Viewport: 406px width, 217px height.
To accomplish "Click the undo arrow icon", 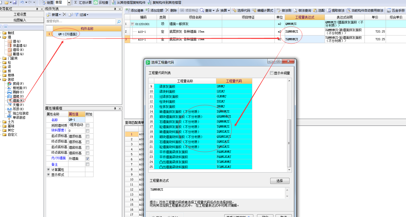I will 22,2.
